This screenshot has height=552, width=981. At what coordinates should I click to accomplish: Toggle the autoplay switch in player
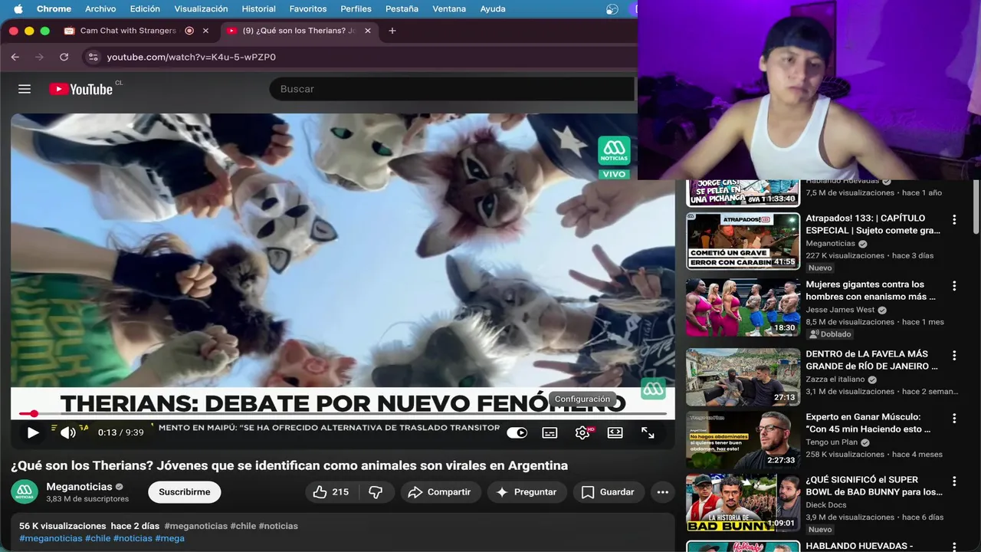tap(517, 432)
